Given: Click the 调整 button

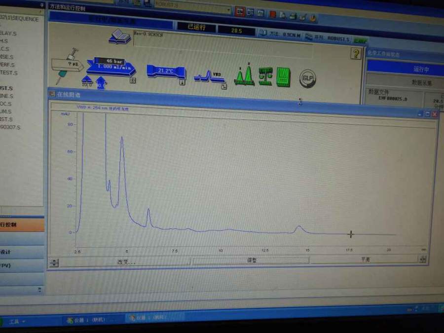Looking at the screenshot, I should [x=251, y=260].
